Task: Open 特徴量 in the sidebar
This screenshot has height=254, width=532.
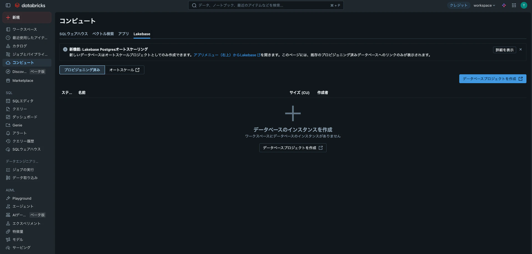Action: coord(27,232)
